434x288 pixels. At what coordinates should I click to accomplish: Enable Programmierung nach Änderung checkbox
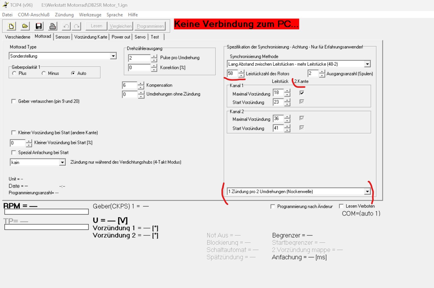(273, 206)
